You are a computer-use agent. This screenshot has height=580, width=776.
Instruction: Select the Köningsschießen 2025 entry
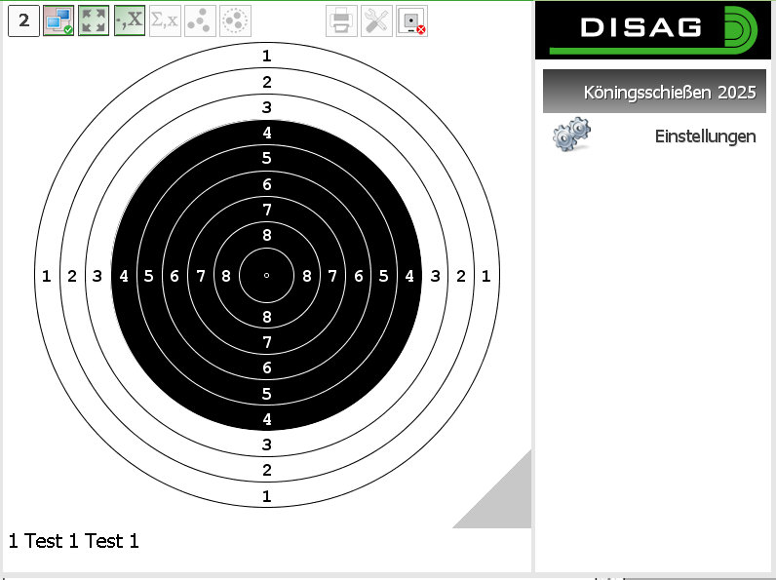[654, 92]
